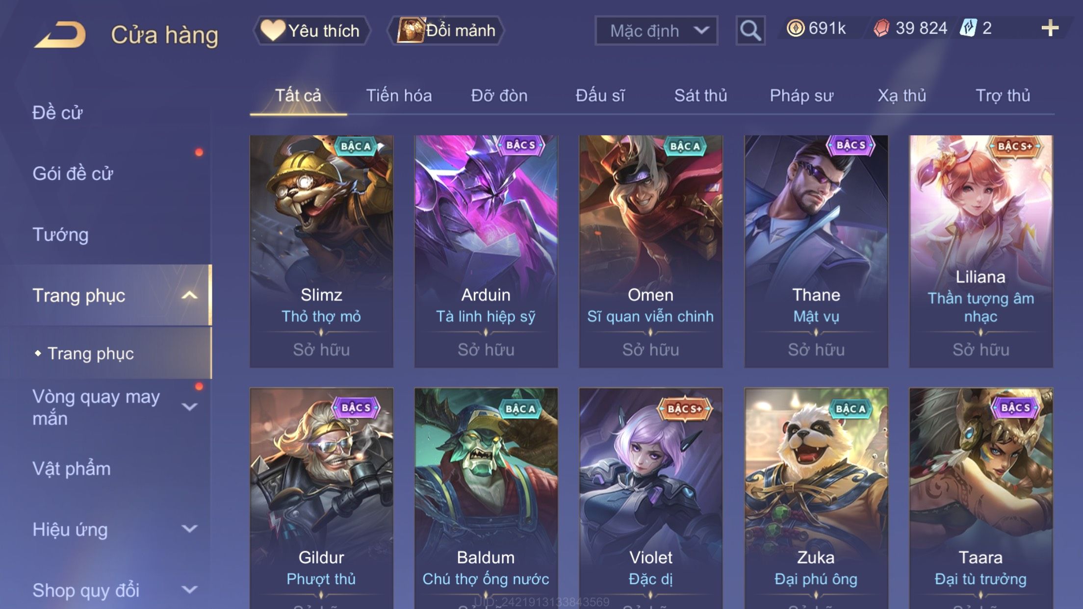1083x609 pixels.
Task: Expand the Vòng quay may mắn section
Action: 189,406
